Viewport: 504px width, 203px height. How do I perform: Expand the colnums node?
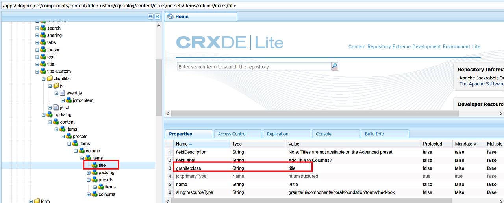[89, 194]
